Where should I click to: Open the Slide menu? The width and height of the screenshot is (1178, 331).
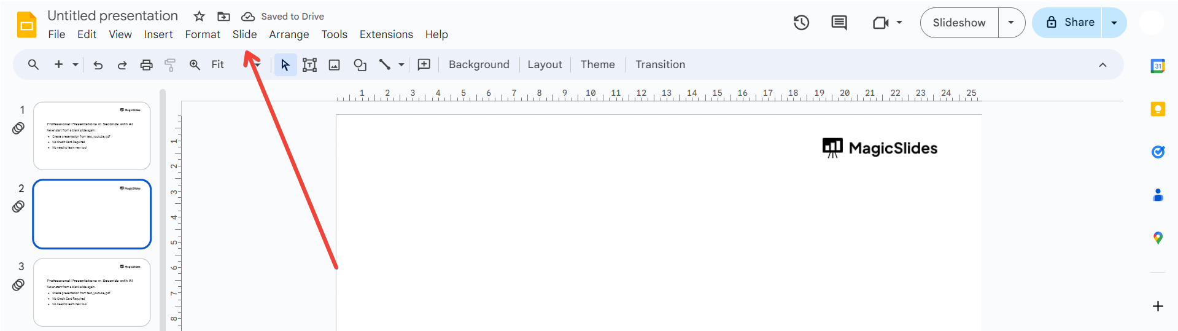click(244, 34)
